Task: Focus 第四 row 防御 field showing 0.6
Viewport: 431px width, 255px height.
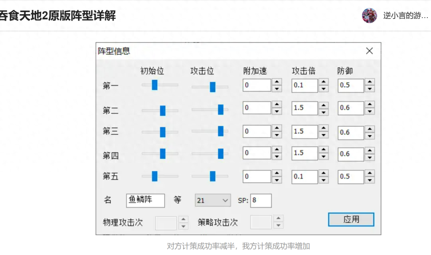Action: tap(351, 154)
